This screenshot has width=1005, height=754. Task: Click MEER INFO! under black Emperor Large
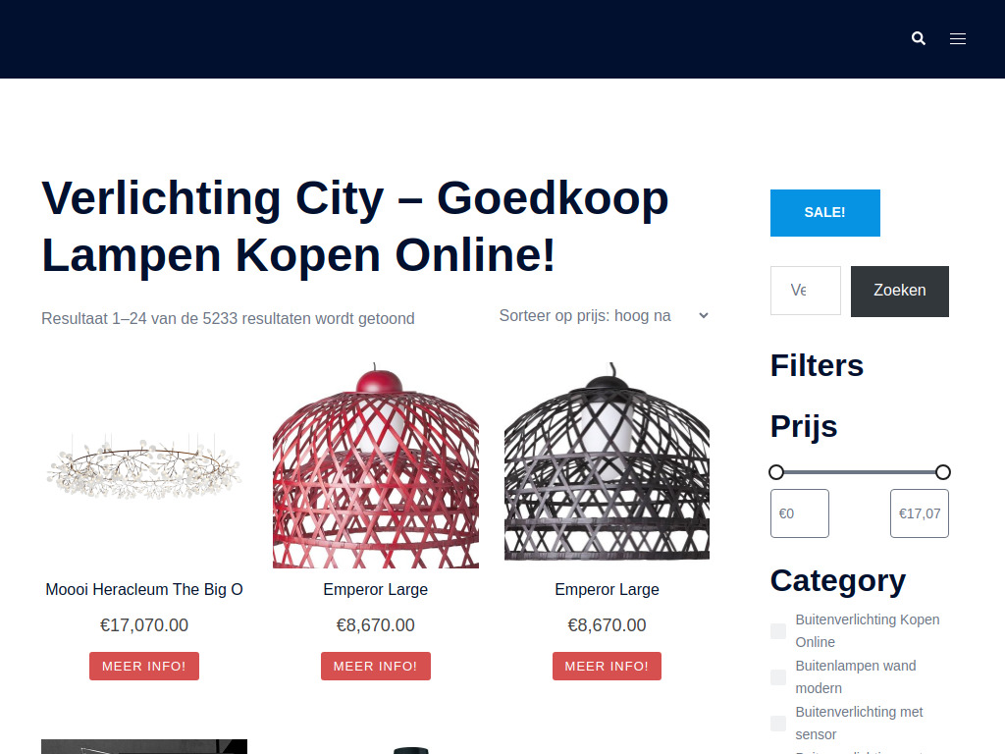[x=607, y=667]
